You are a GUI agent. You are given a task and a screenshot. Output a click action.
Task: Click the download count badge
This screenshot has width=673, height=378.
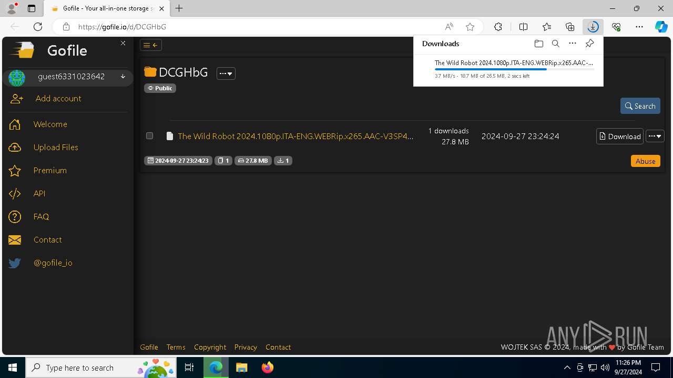coord(283,161)
